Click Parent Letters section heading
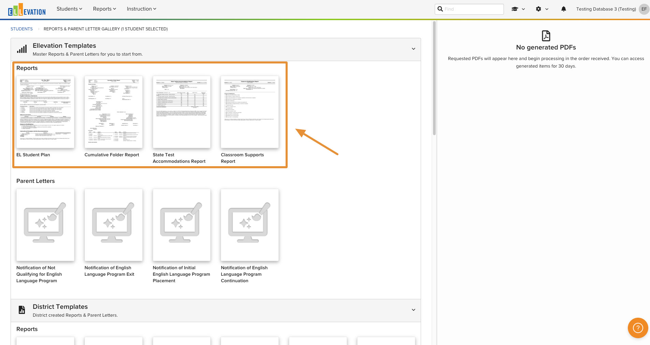 point(35,181)
